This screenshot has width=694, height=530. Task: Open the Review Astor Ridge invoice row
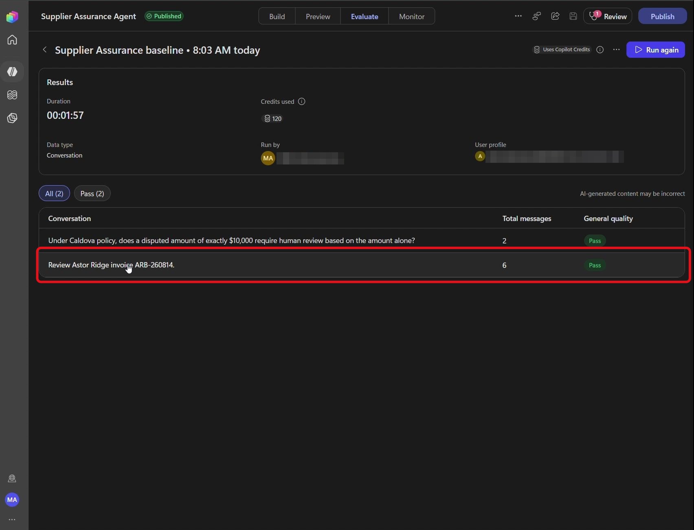362,265
